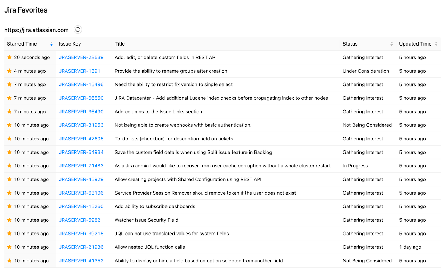The width and height of the screenshot is (445, 278).
Task: Open issue link JRASERVER-1391
Action: pyautogui.click(x=80, y=71)
